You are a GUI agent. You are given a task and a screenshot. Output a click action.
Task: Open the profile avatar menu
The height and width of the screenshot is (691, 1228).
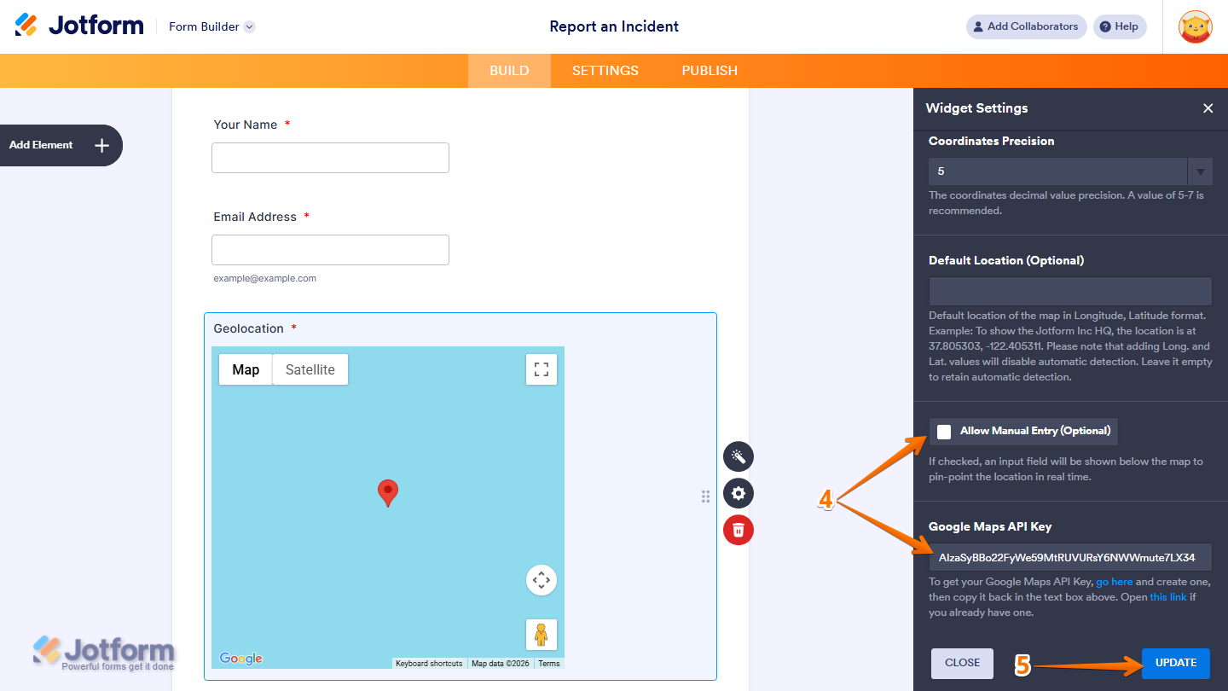(x=1196, y=26)
